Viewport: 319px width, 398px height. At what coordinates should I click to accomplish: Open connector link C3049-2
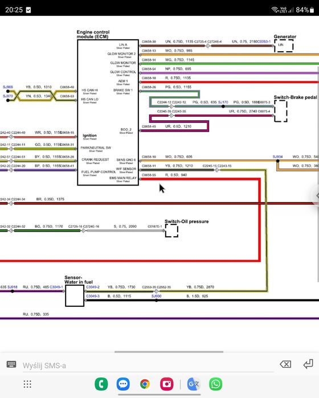point(93,287)
